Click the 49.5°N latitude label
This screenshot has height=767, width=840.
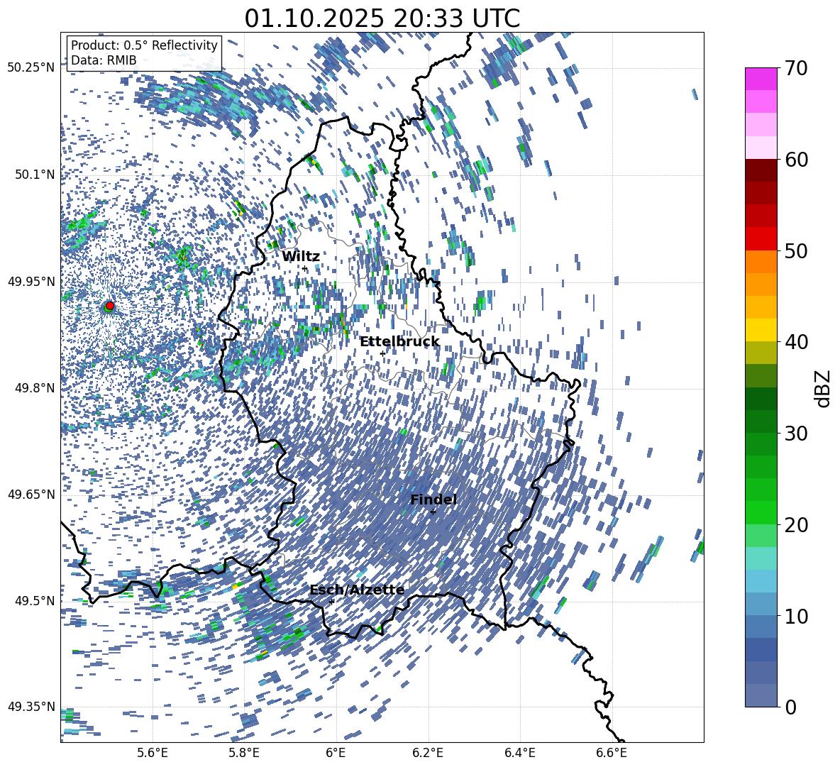coord(34,600)
